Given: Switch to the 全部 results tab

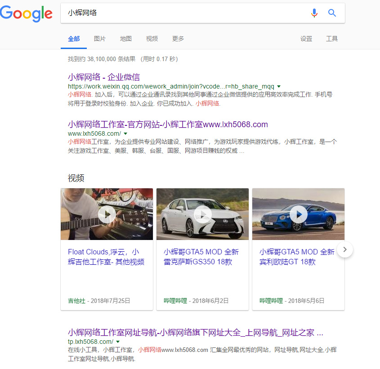Looking at the screenshot, I should pos(74,39).
